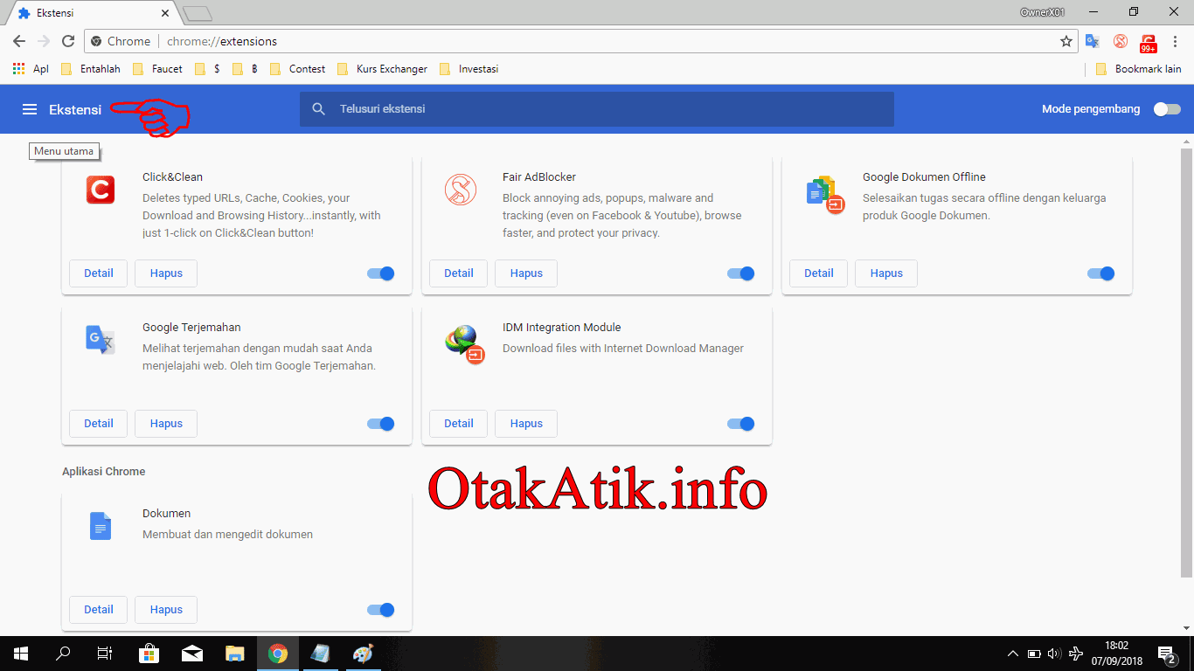Select the Ekstensi browser tab

pyautogui.click(x=92, y=13)
